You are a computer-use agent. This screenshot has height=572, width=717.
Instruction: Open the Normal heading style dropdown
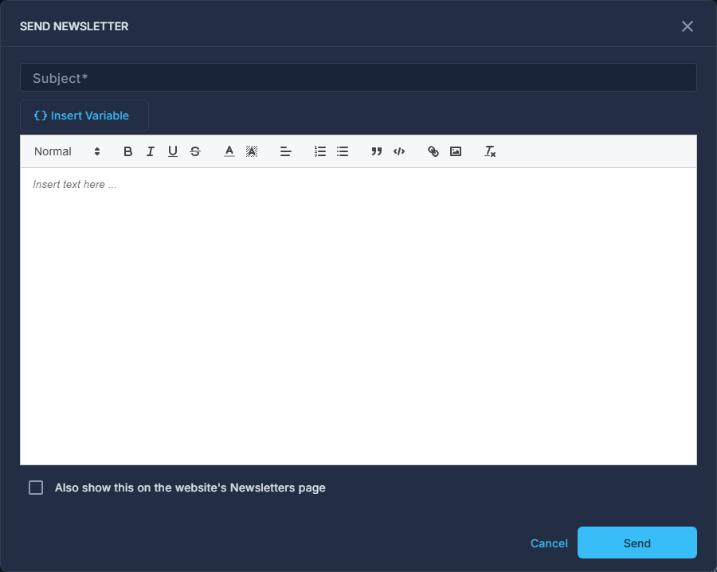pos(67,151)
